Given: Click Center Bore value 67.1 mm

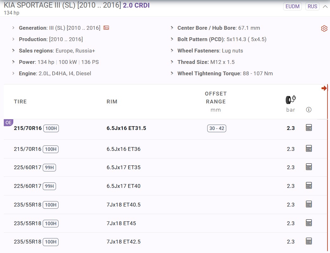Looking at the screenshot, I should pyautogui.click(x=249, y=28).
